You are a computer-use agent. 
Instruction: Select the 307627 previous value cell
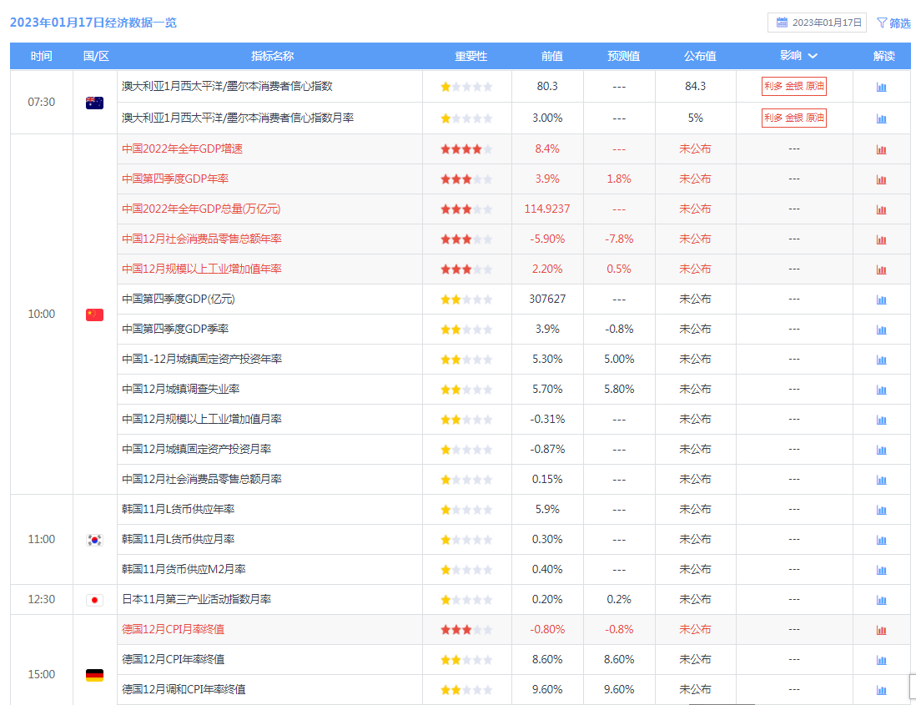pos(546,299)
